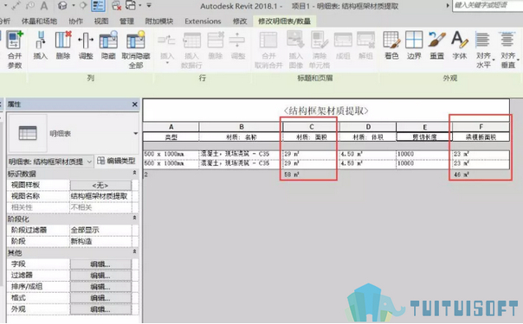Click the 剪切长度 header cell
This screenshot has width=523, height=324.
(424, 137)
